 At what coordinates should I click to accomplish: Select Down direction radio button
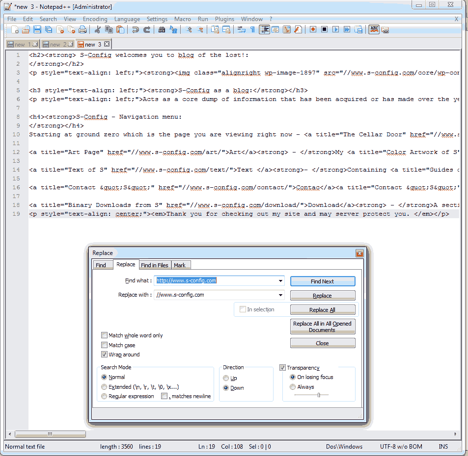pyautogui.click(x=226, y=388)
